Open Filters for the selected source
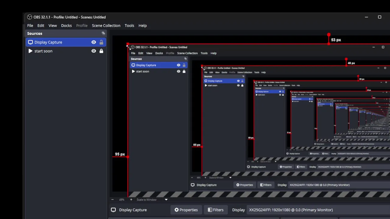390x219 pixels. (215, 210)
